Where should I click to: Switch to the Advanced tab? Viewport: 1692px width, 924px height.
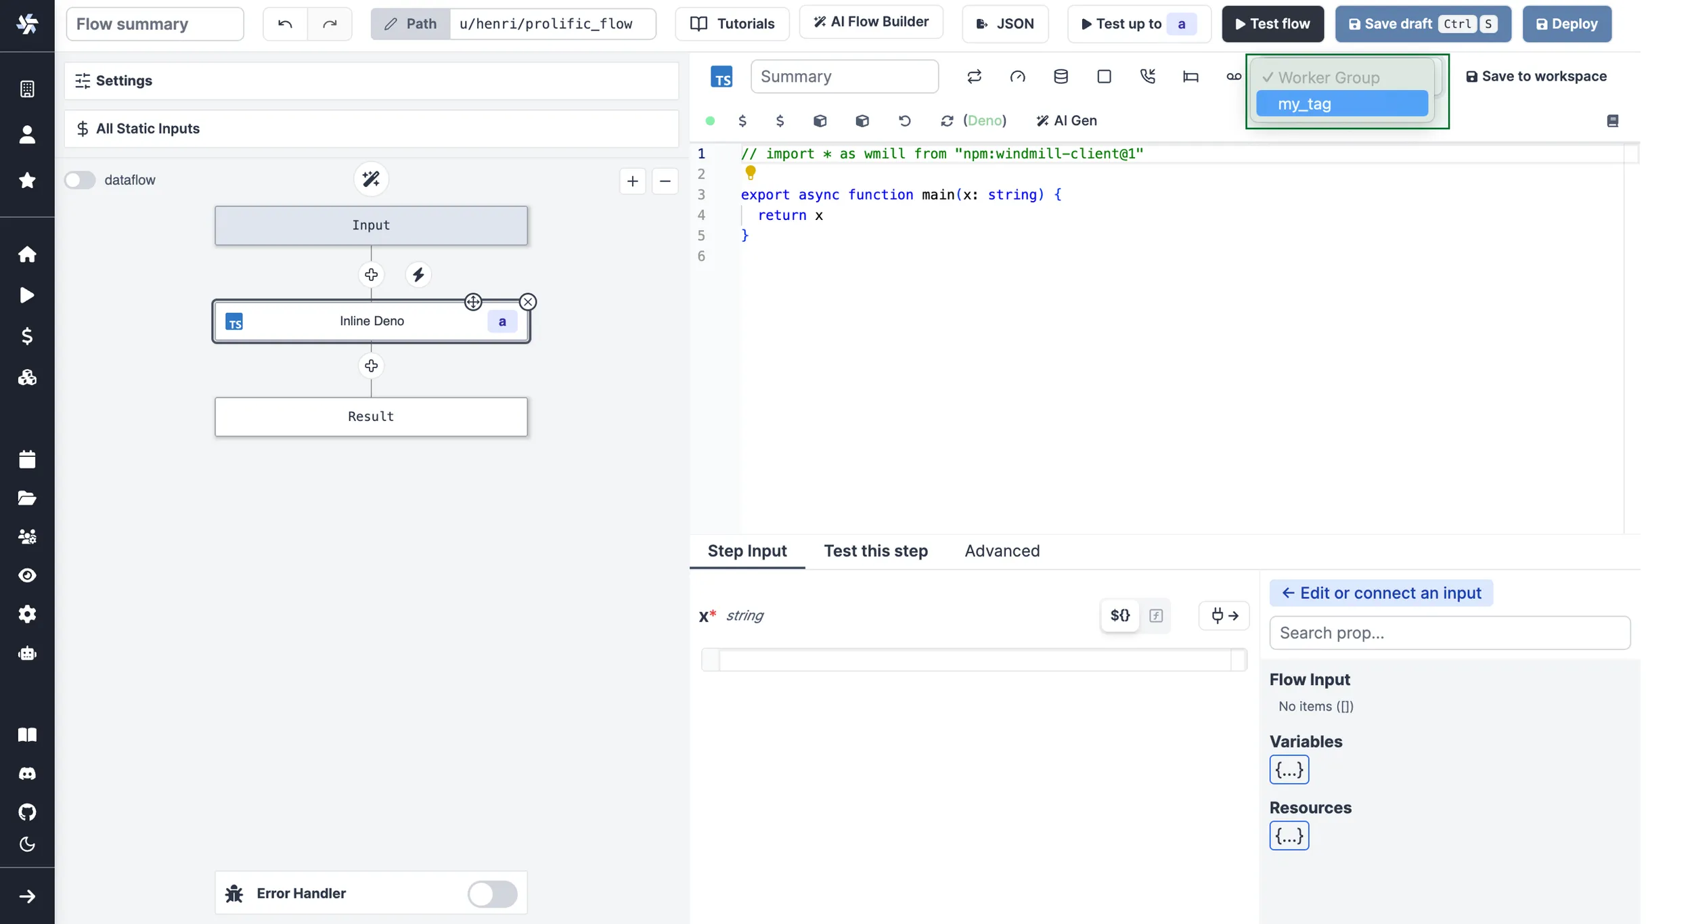click(x=1002, y=551)
